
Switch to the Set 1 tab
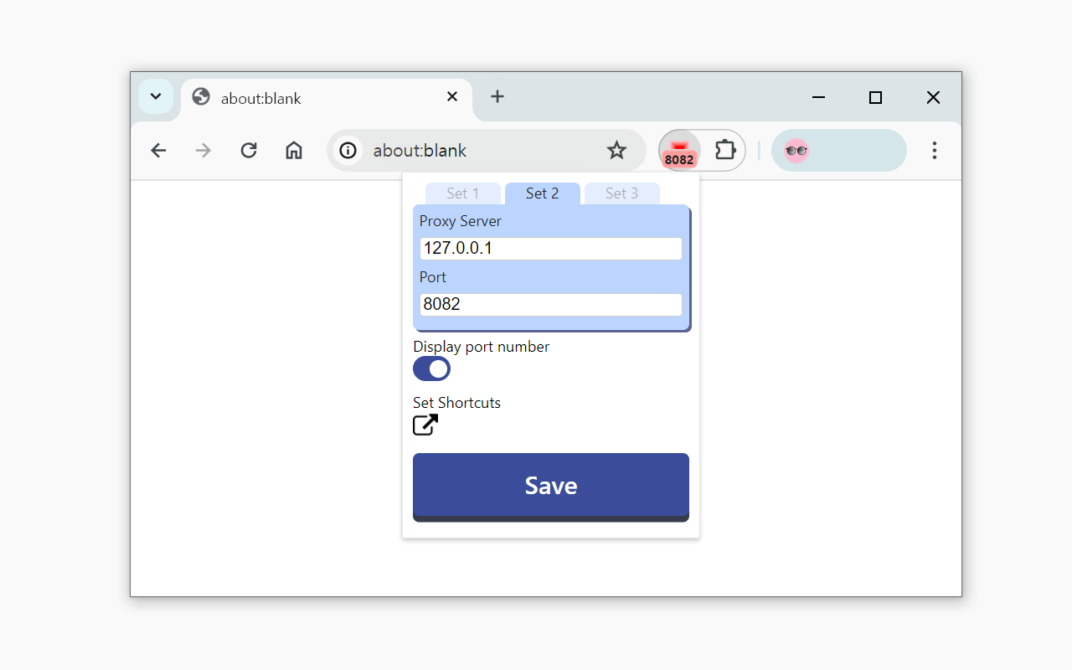(x=463, y=193)
